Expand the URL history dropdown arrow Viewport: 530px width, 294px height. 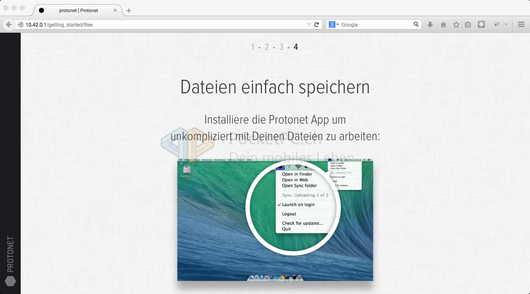[x=309, y=24]
